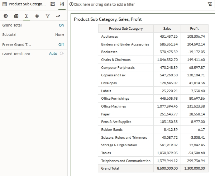The width and height of the screenshot is (215, 176).
Task: Open the Filters funnel tab
Action: coord(47,16)
